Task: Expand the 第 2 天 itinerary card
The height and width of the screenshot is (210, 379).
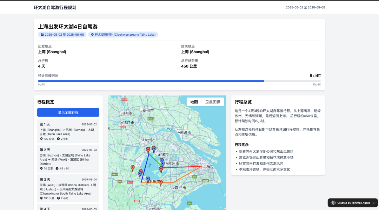Action: (x=68, y=159)
